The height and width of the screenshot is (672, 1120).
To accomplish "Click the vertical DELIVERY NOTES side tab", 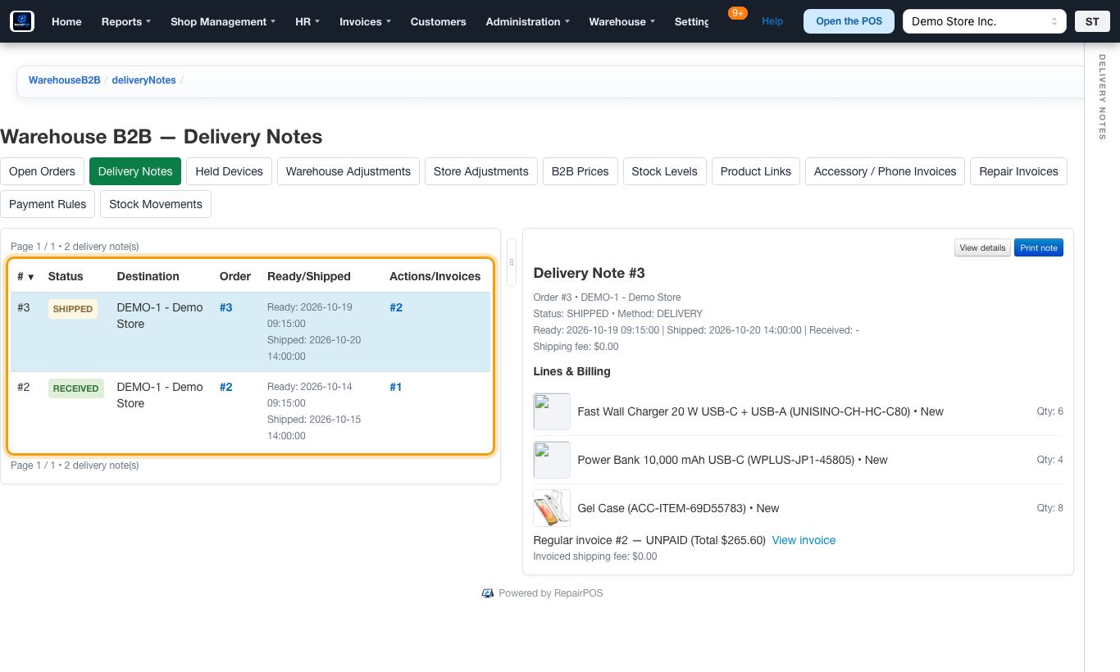I will tap(1102, 97).
